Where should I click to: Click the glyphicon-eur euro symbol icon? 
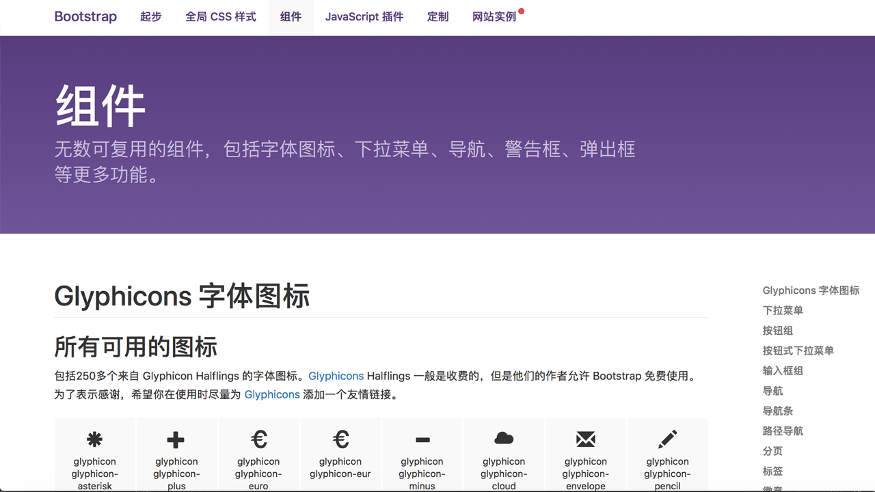[340, 439]
